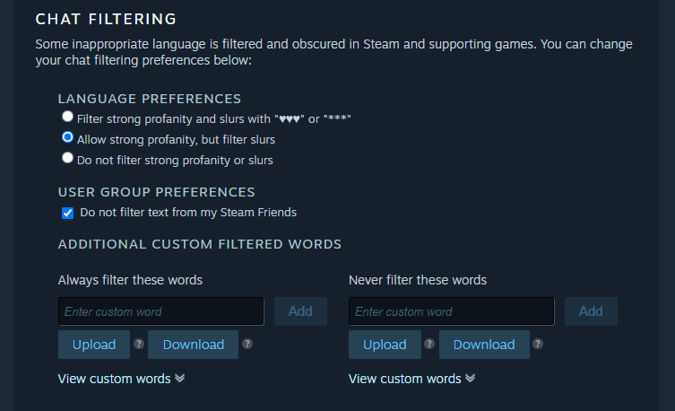Click the double chevron under Never filter
The image size is (675, 411).
pos(471,379)
